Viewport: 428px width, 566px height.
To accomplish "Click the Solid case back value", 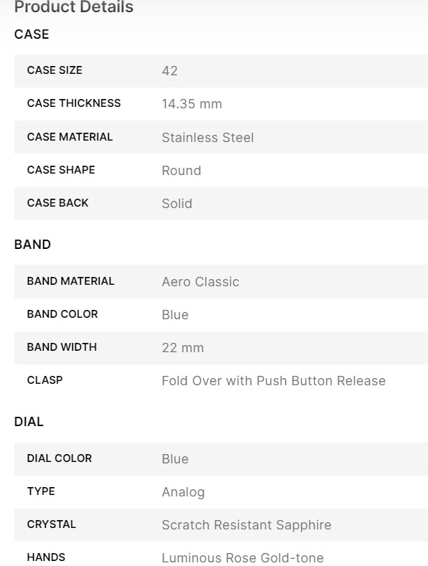I will coord(177,204).
